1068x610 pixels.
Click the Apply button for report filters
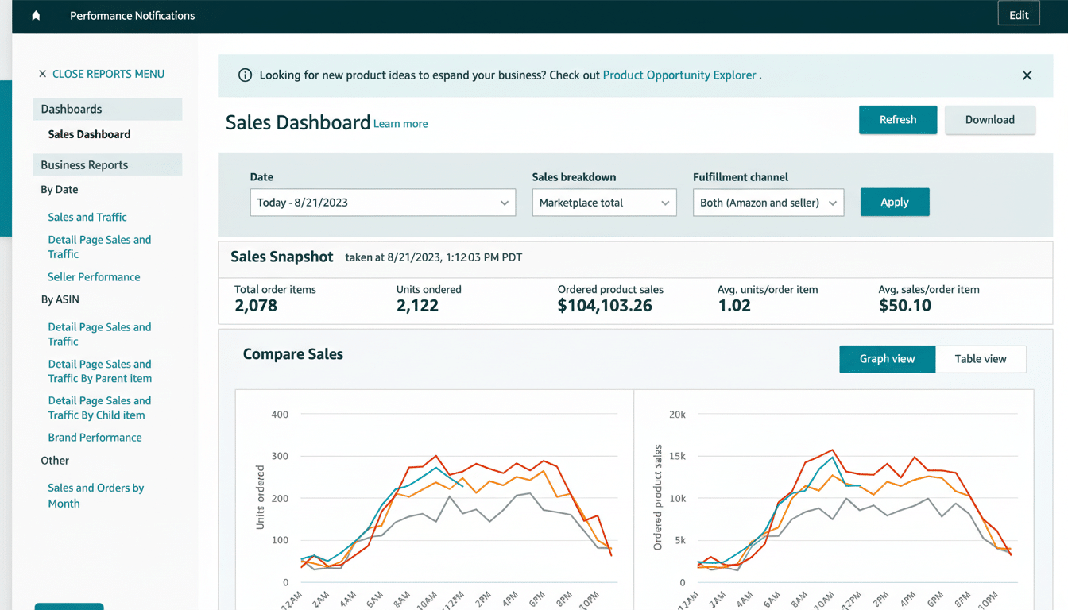[x=895, y=202]
